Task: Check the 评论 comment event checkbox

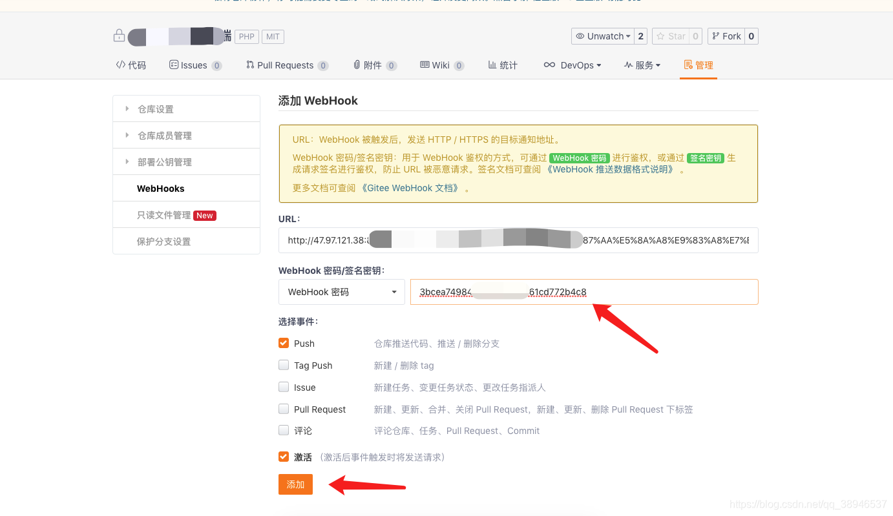Action: 284,430
